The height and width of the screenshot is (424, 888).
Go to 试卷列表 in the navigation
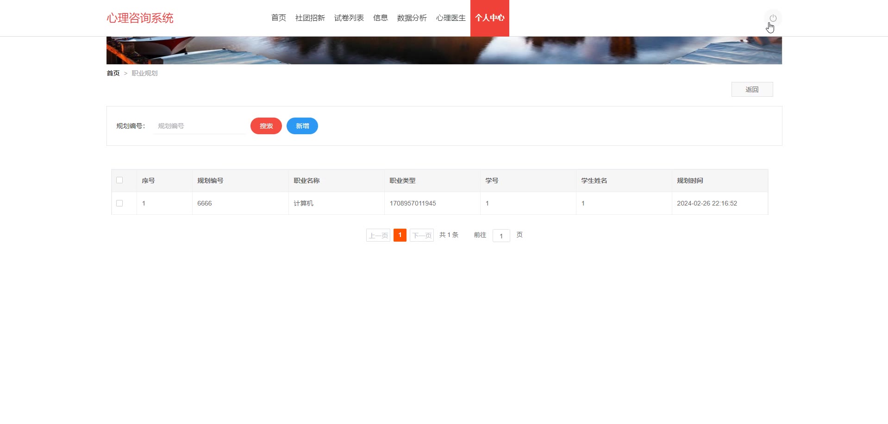point(349,18)
